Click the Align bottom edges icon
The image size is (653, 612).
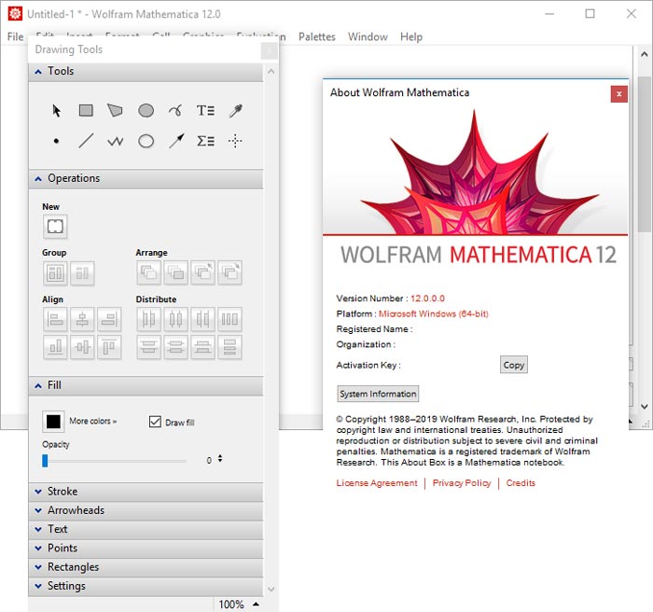[55, 347]
